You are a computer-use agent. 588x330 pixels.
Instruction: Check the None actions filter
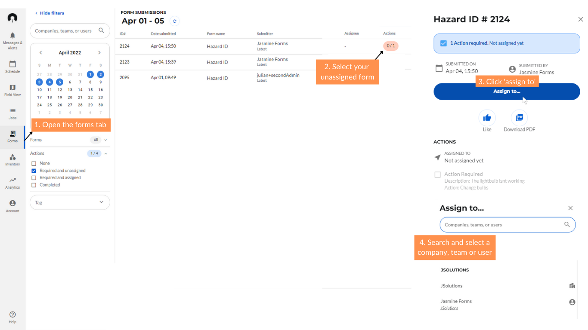click(x=34, y=163)
